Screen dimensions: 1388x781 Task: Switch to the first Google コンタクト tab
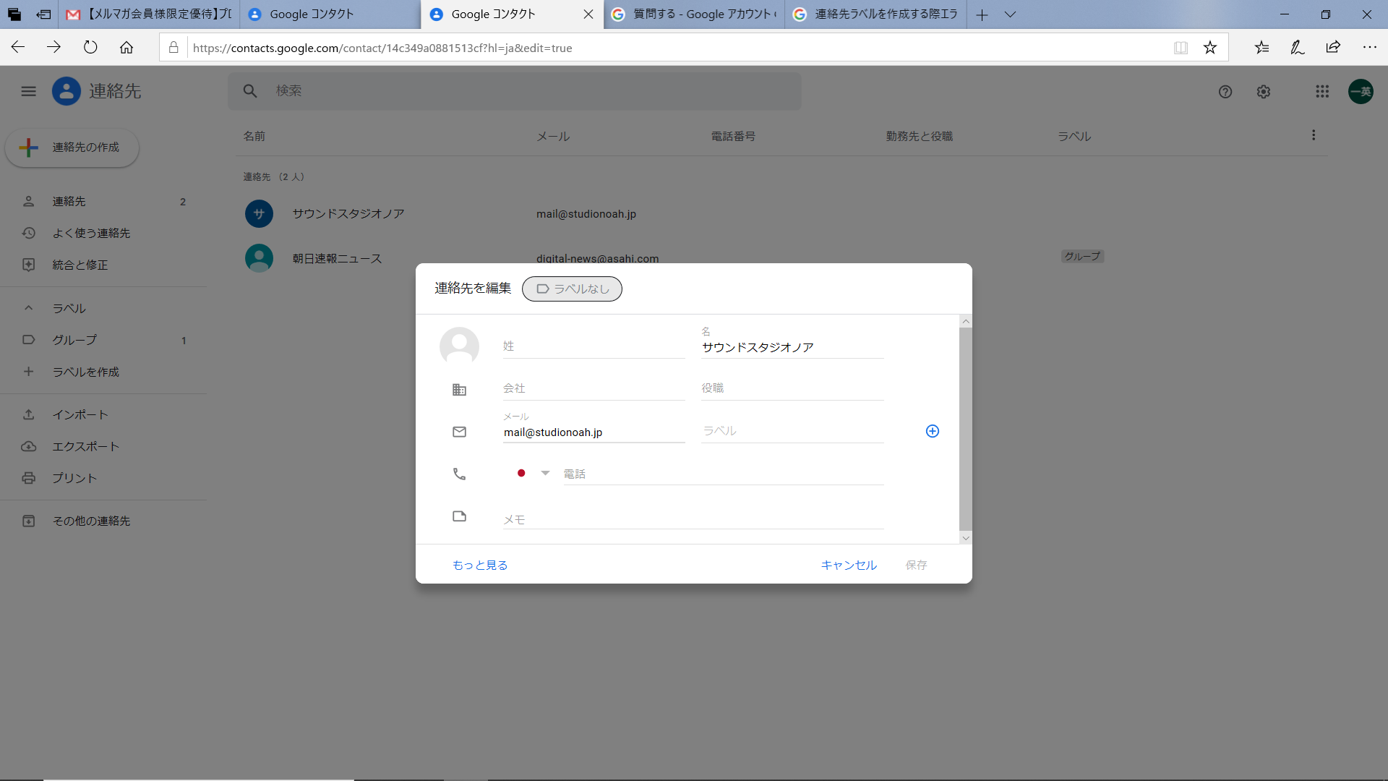pos(330,14)
